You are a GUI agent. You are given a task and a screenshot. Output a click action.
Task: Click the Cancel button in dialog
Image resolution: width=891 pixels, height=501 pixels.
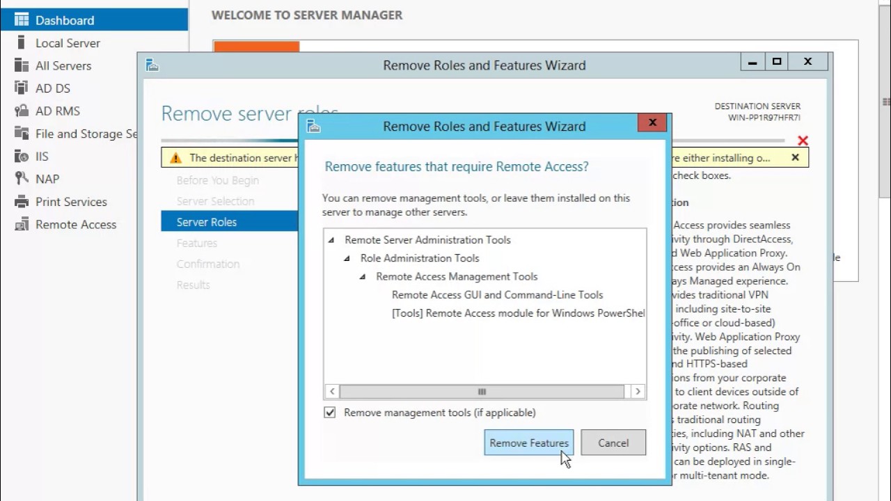pyautogui.click(x=613, y=443)
